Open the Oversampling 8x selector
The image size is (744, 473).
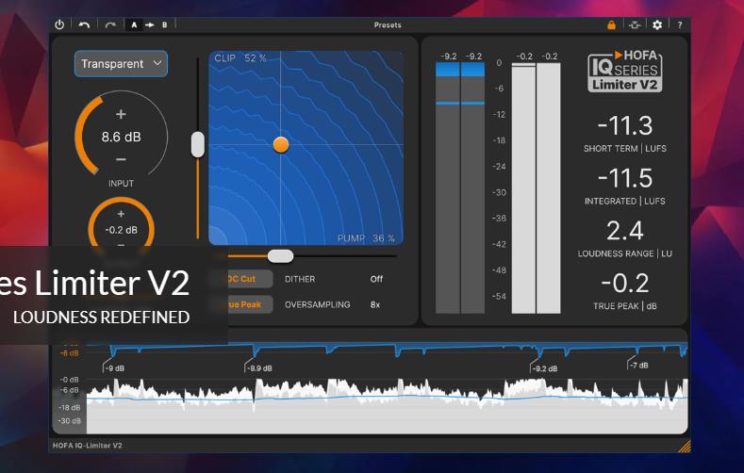click(375, 304)
